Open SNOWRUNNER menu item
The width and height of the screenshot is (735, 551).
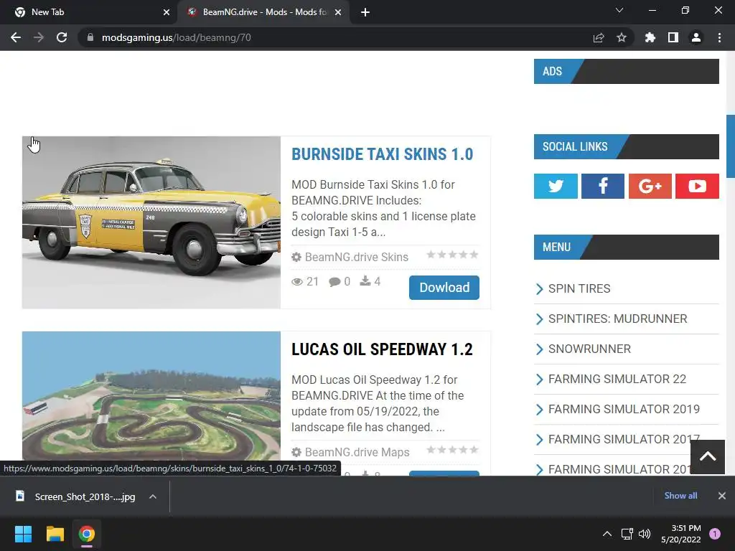[589, 349]
